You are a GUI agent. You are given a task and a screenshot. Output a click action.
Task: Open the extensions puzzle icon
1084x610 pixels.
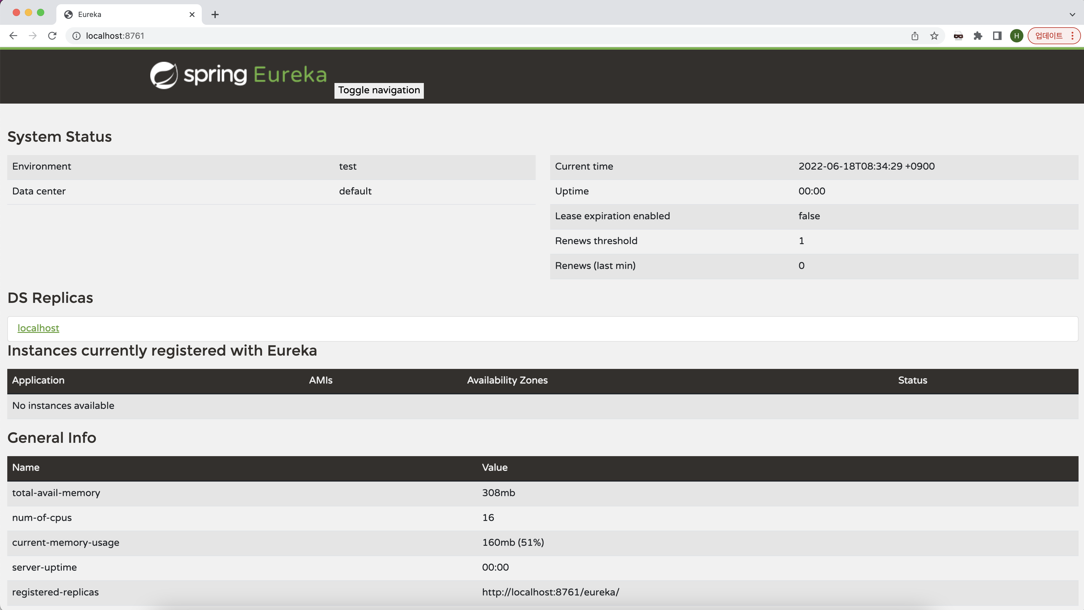point(978,36)
